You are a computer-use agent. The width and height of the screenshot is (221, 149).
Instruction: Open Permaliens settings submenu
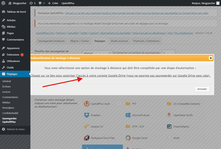click(x=8, y=108)
